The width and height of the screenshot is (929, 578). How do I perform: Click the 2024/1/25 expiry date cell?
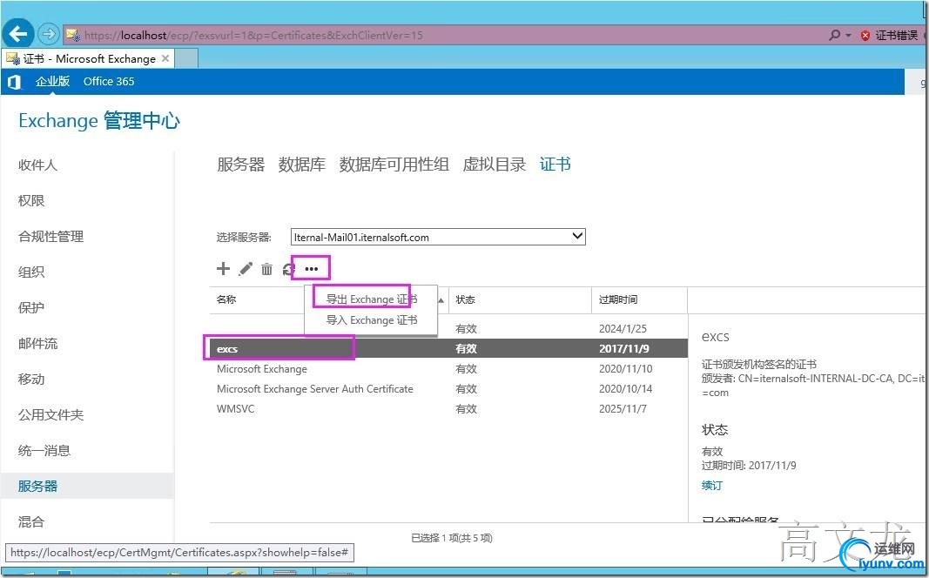pyautogui.click(x=623, y=329)
